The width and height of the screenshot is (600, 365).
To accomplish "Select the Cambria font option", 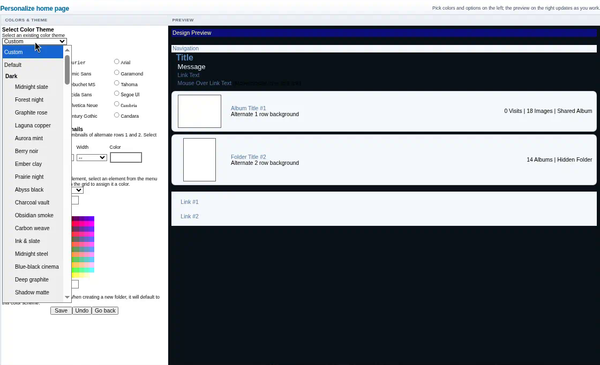I will 117,104.
